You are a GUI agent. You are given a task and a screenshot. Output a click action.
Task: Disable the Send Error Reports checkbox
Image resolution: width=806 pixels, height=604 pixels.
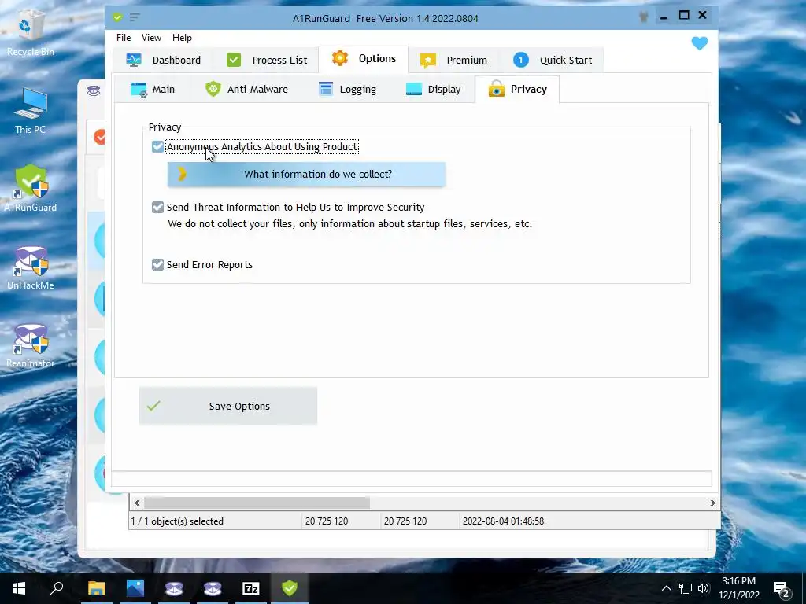pos(157,264)
